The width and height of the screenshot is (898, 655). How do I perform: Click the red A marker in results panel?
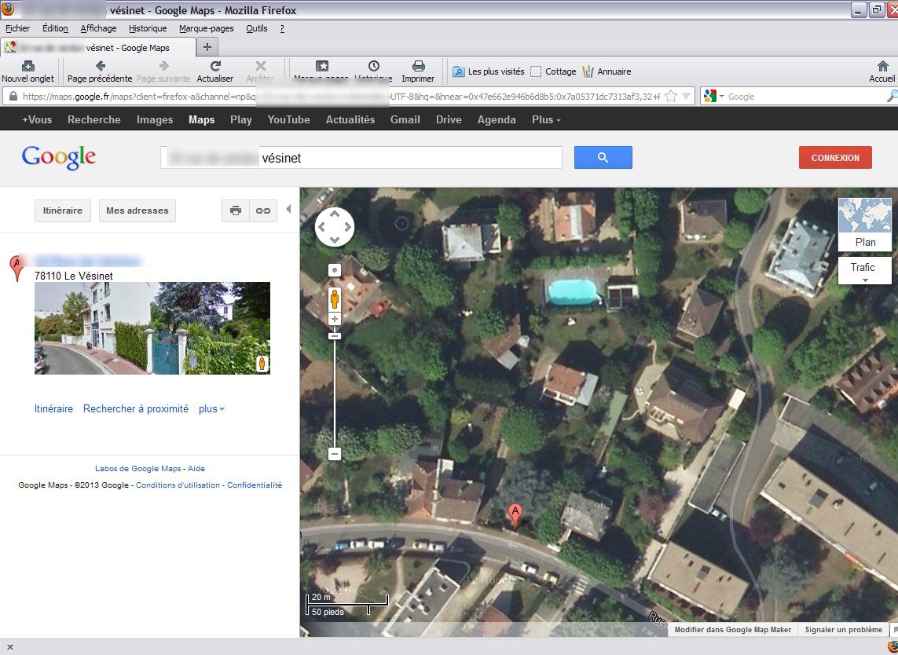[x=17, y=268]
